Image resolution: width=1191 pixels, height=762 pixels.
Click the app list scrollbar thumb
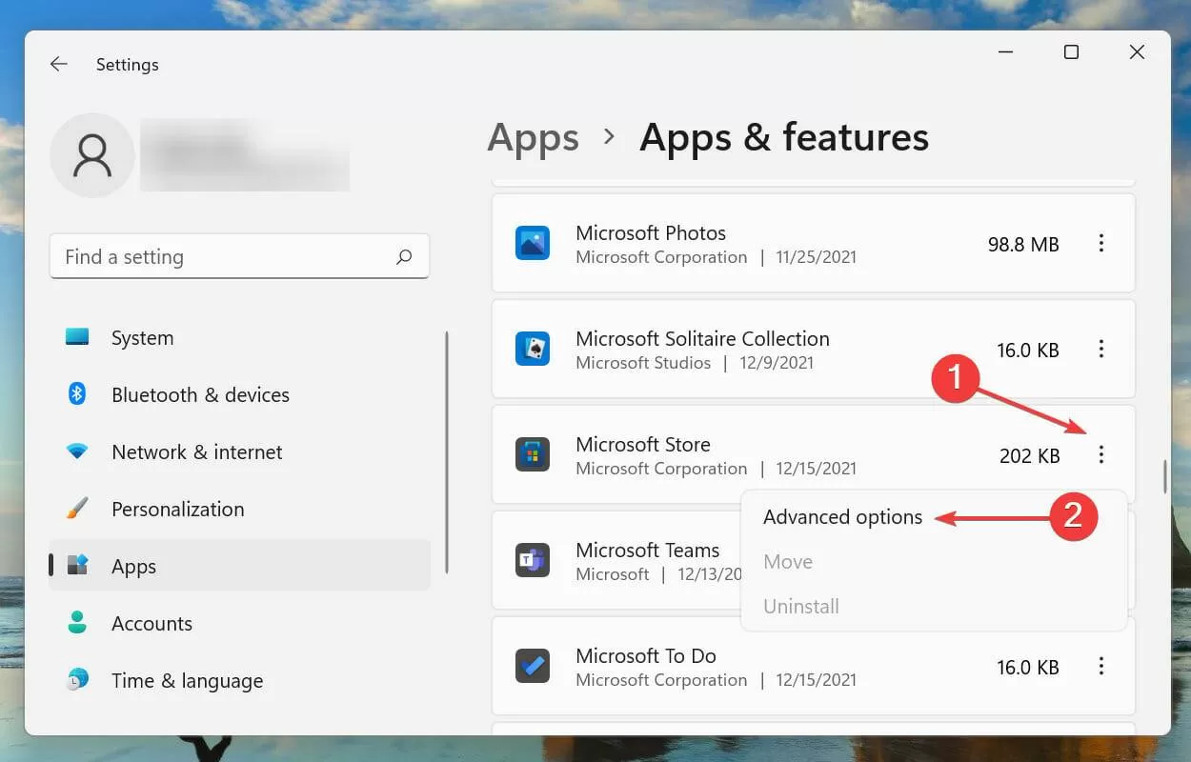click(1164, 476)
